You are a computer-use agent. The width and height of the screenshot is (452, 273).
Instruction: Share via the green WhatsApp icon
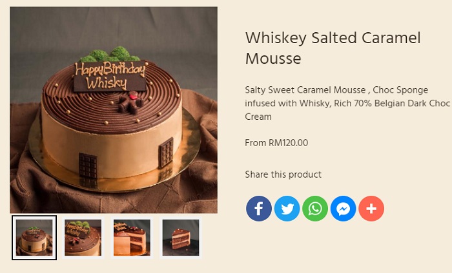click(x=315, y=209)
